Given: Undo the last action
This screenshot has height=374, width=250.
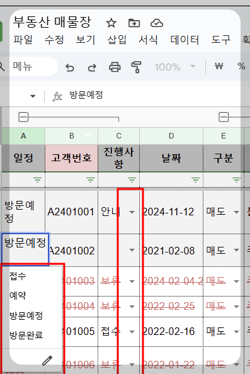Looking at the screenshot, I should point(70,67).
